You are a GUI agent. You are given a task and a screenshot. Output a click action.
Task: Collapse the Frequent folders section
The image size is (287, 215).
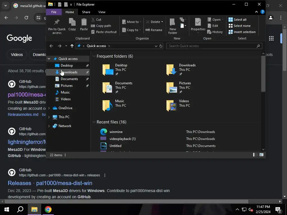94,56
